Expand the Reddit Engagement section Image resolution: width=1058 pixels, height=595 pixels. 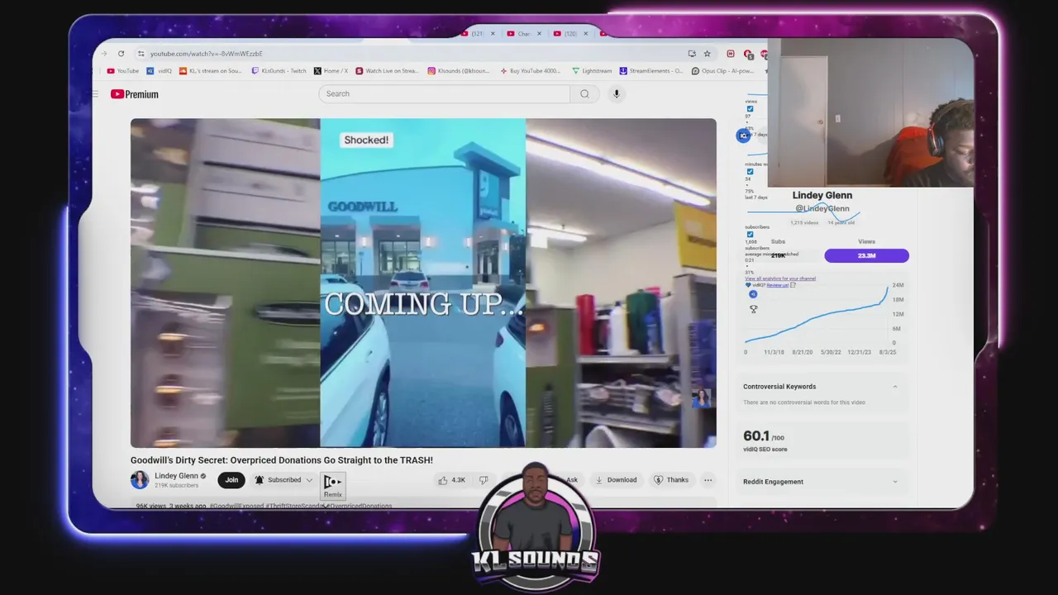894,482
